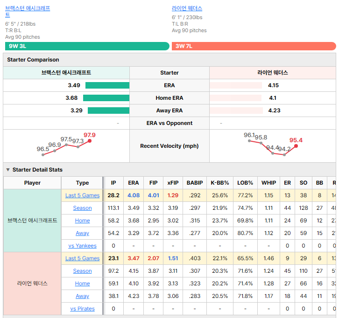Open 라이언 웨더스 player profile link
339x318 pixels.
(187, 8)
